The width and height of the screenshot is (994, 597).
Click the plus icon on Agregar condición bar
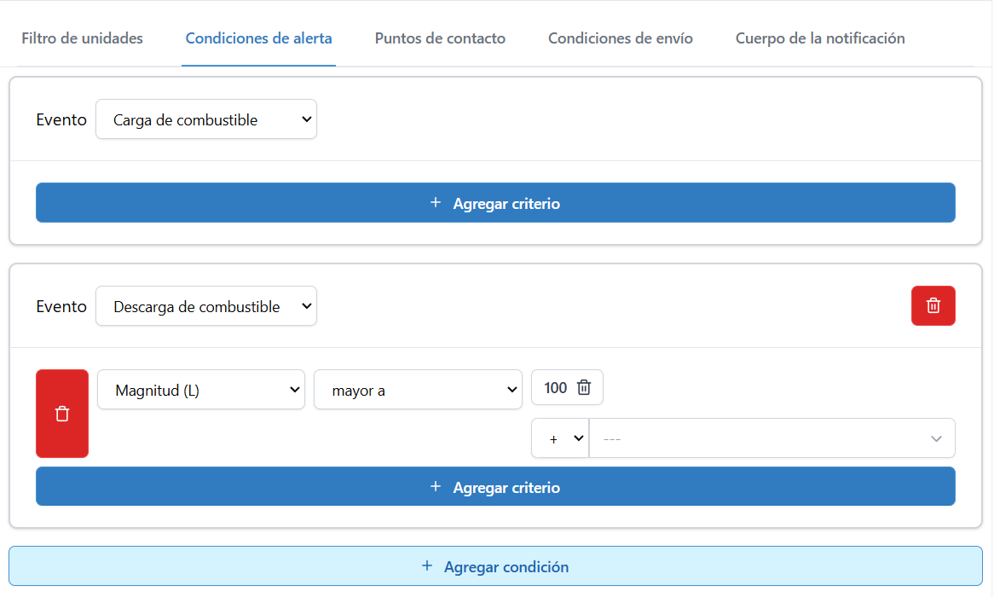[x=425, y=566]
